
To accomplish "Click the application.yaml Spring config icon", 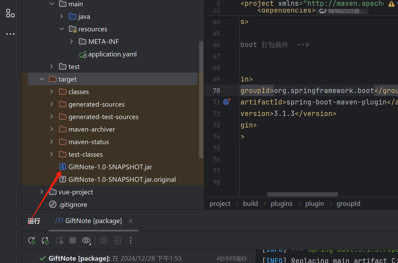I will [x=83, y=54].
